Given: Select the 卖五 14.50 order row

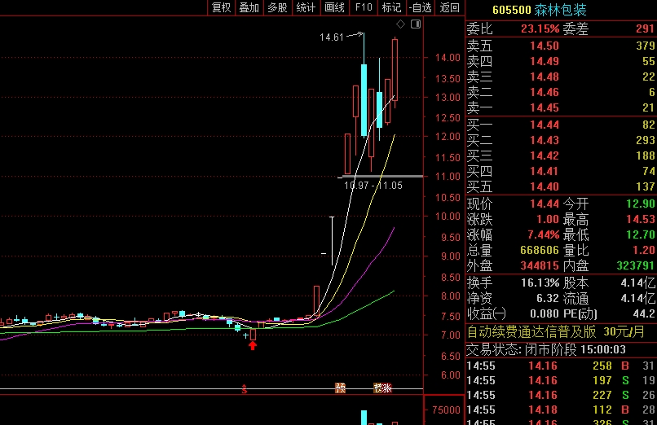Looking at the screenshot, I should click(561, 46).
